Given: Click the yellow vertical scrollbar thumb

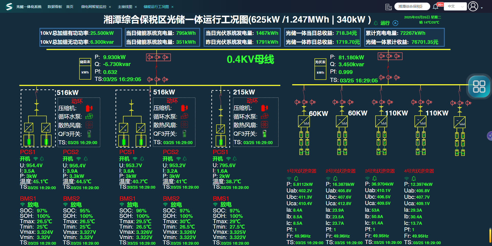Looking at the screenshot, I should (x=490, y=236).
